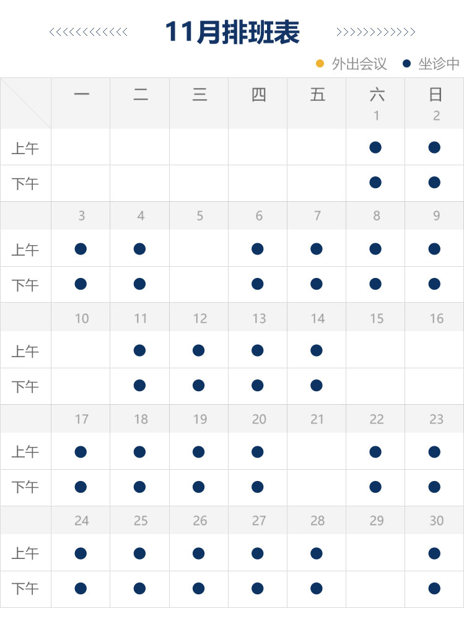Click the Monday 3rd morning dot
This screenshot has width=464, height=619.
tap(81, 249)
